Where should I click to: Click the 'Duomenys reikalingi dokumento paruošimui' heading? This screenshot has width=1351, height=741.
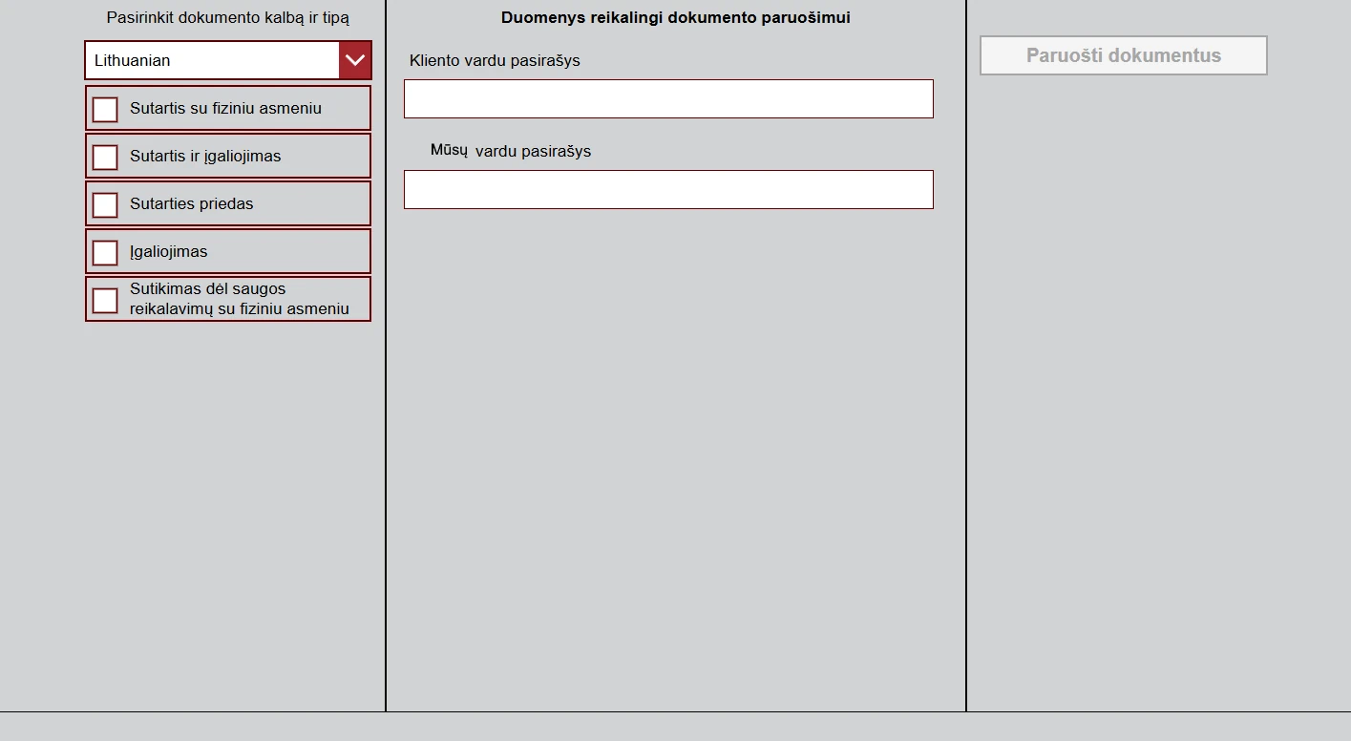tap(675, 18)
